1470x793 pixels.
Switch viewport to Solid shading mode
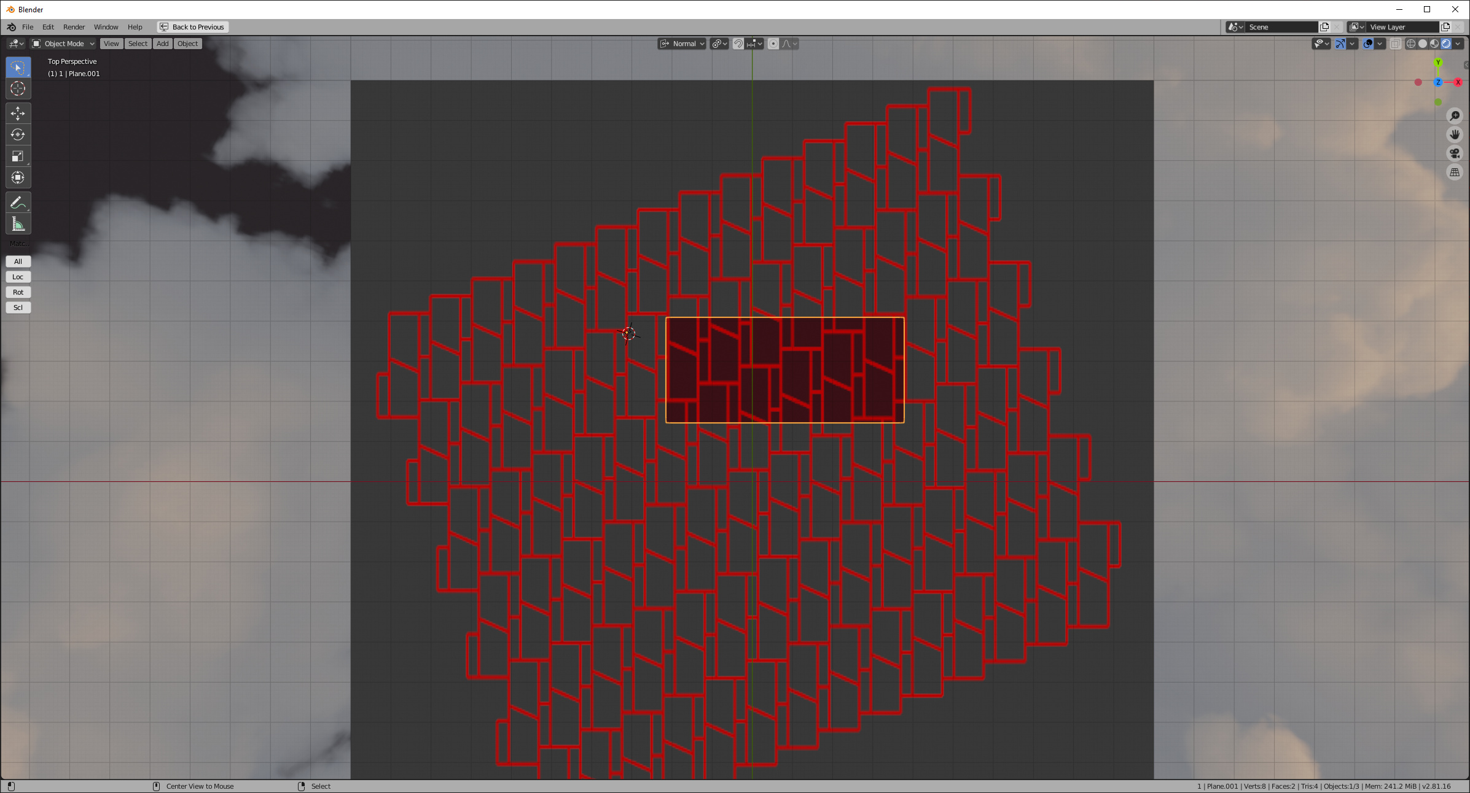pyautogui.click(x=1422, y=43)
